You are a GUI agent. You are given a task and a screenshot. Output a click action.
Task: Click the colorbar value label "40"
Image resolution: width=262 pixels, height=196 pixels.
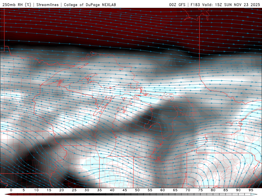(x=112, y=190)
